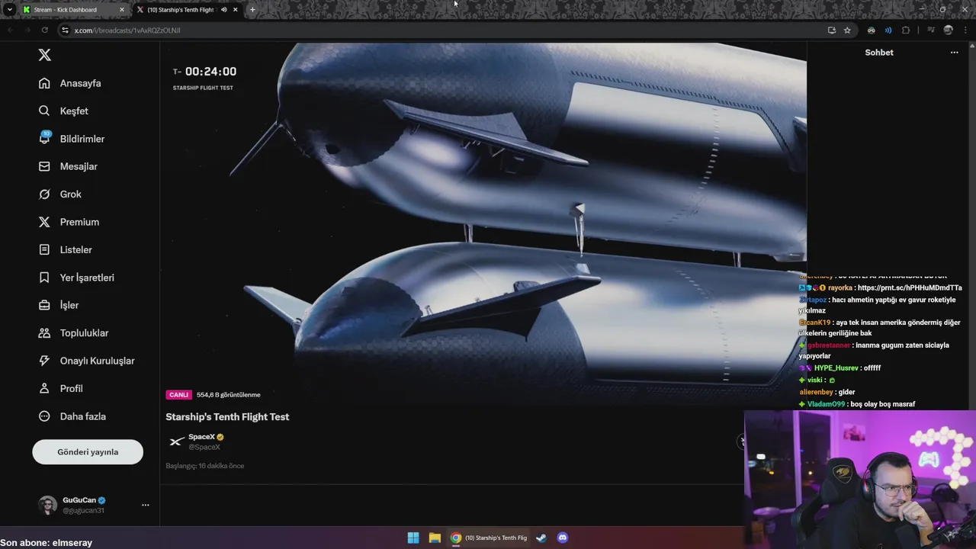Mute audio on the Starship tab

click(x=223, y=10)
